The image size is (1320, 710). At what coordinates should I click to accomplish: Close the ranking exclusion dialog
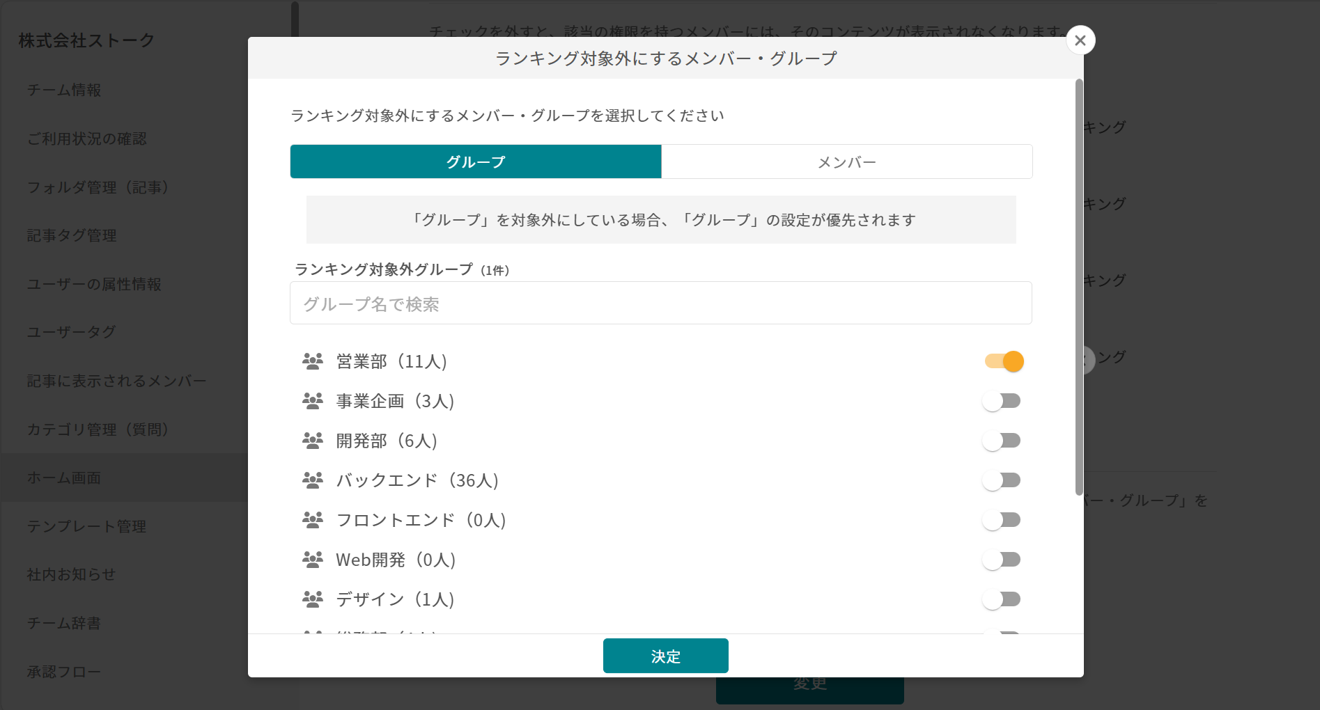[1080, 40]
